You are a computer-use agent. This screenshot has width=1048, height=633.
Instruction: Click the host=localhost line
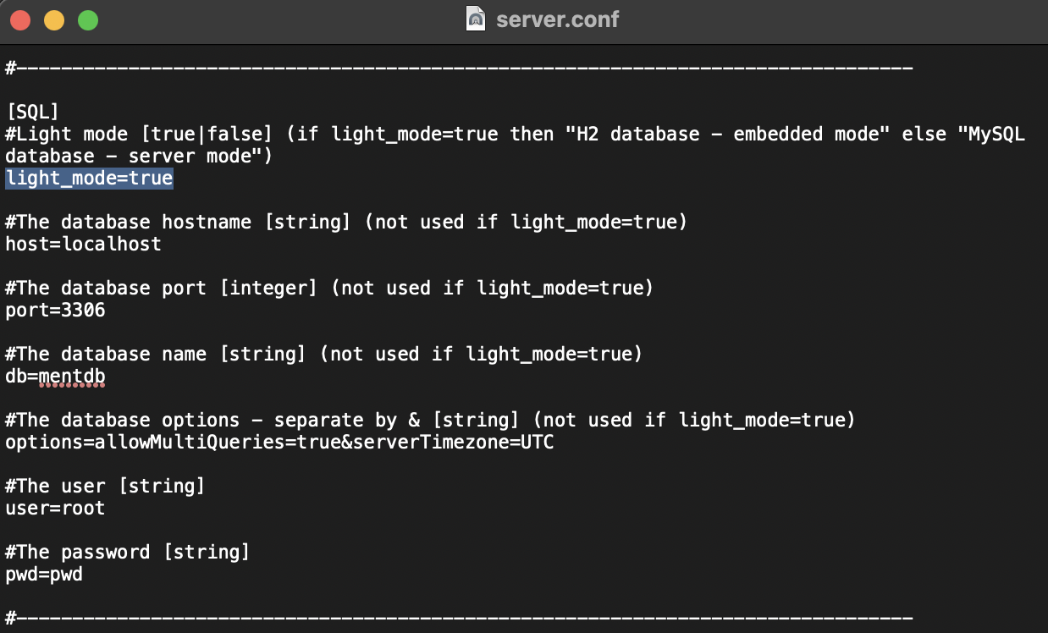point(83,244)
